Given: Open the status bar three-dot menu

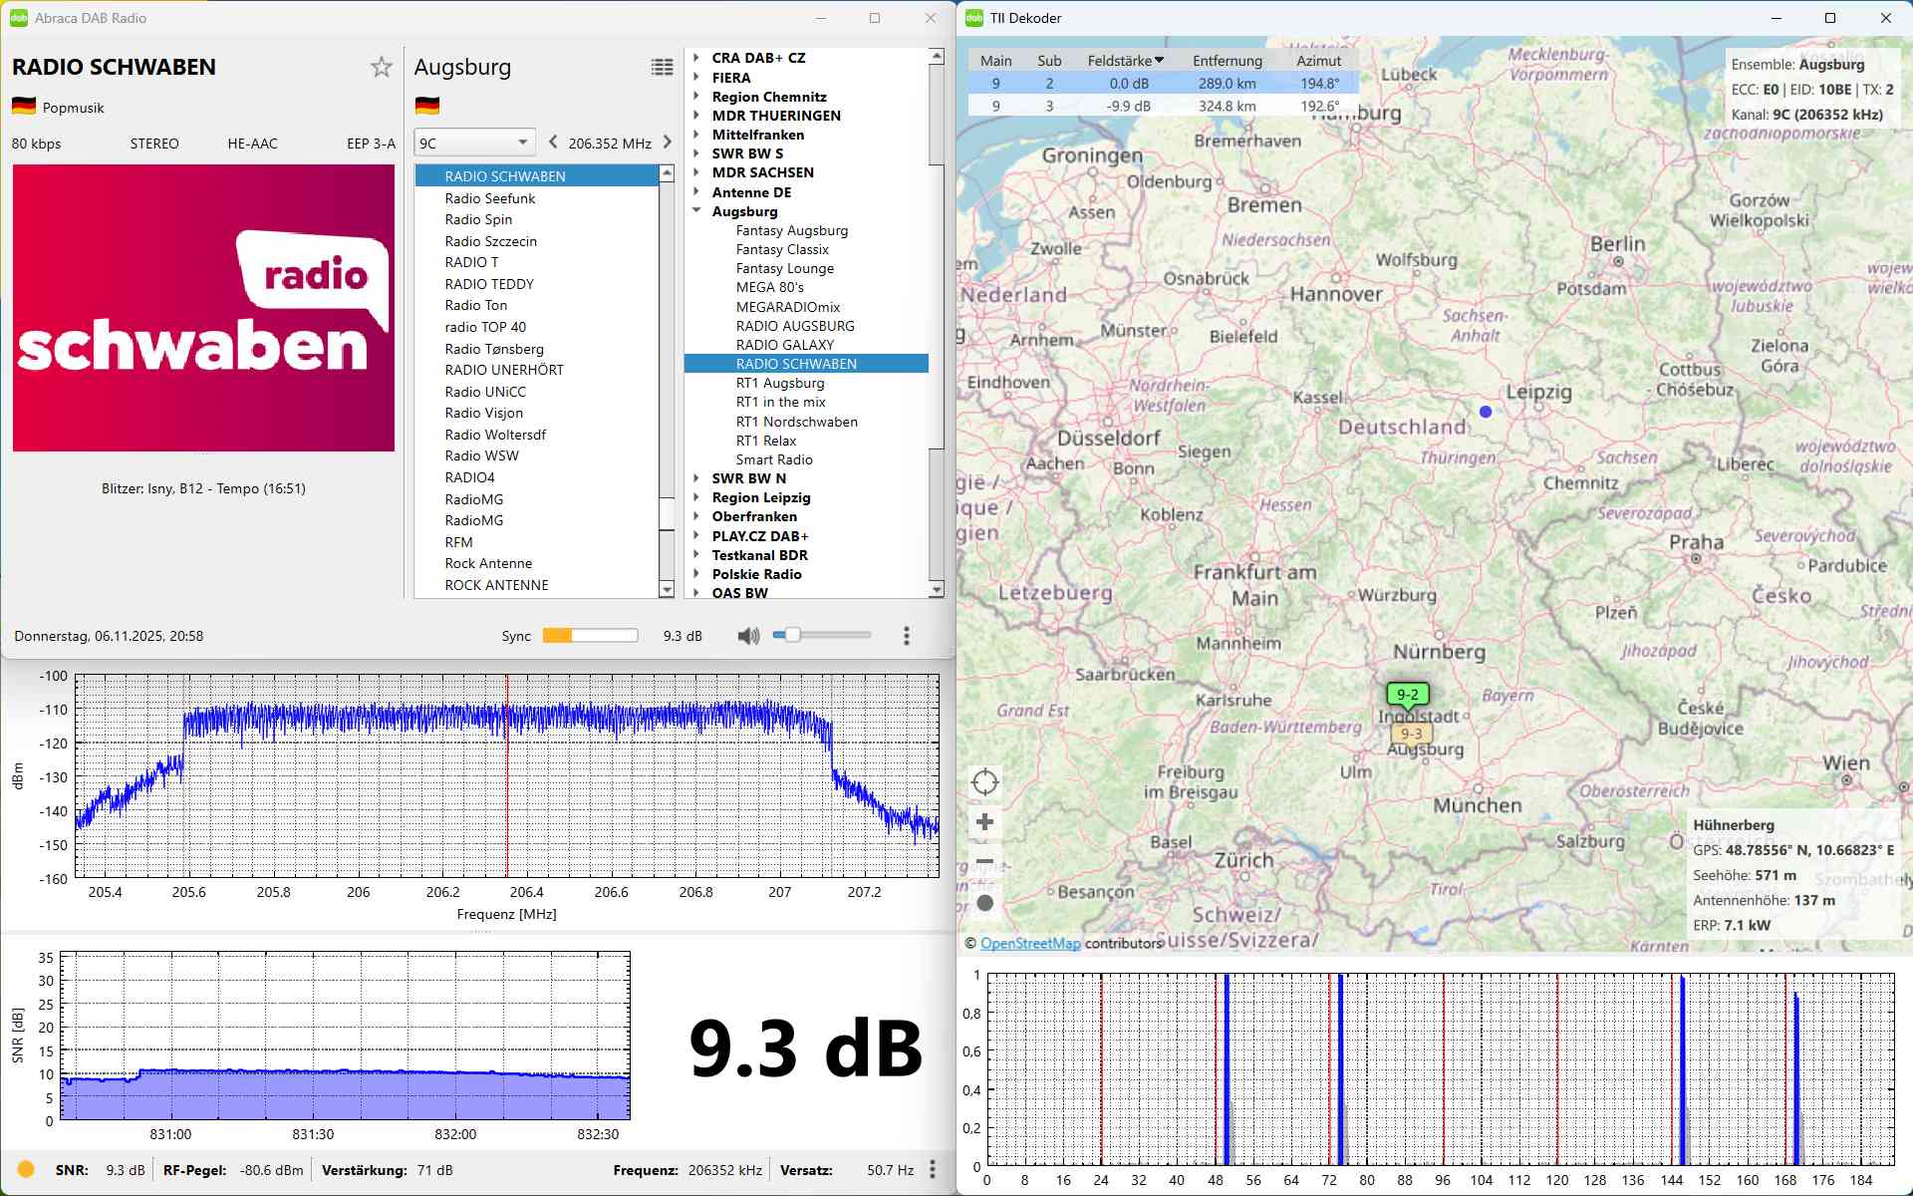Looking at the screenshot, I should pyautogui.click(x=933, y=1169).
